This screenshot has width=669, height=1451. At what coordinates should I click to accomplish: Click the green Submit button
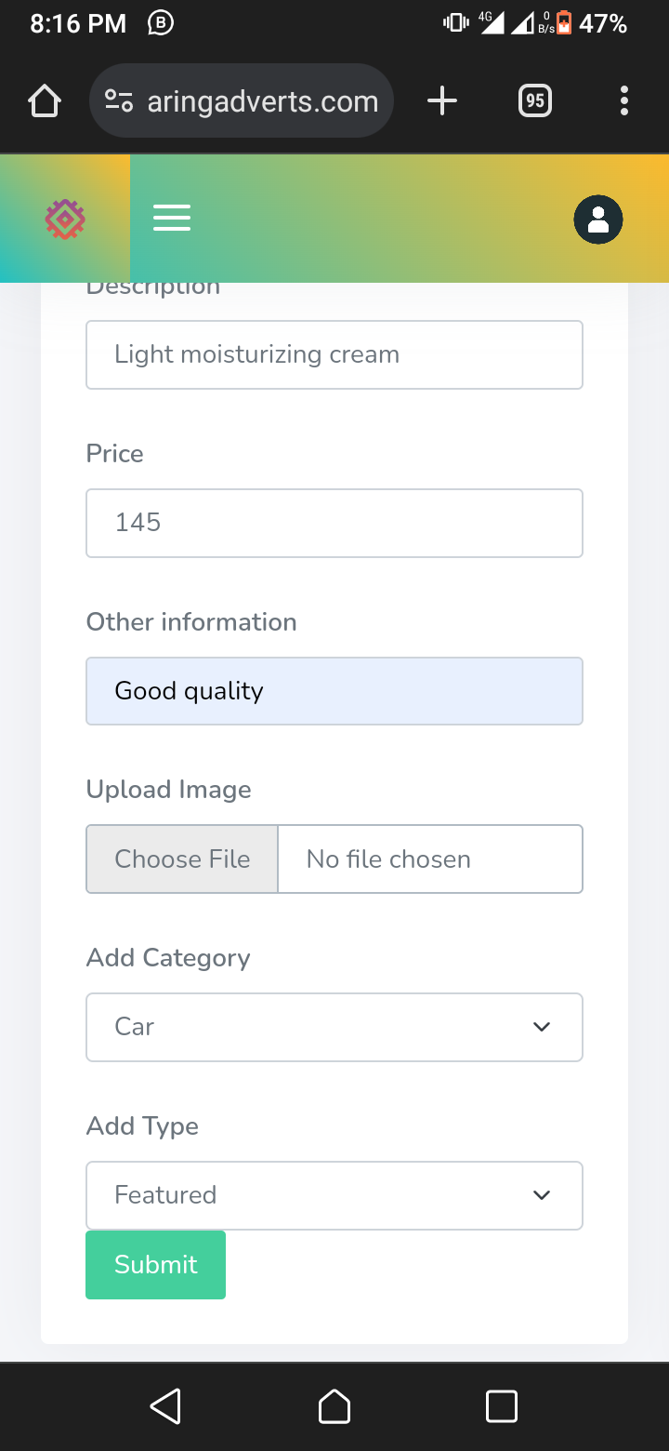pyautogui.click(x=155, y=1264)
